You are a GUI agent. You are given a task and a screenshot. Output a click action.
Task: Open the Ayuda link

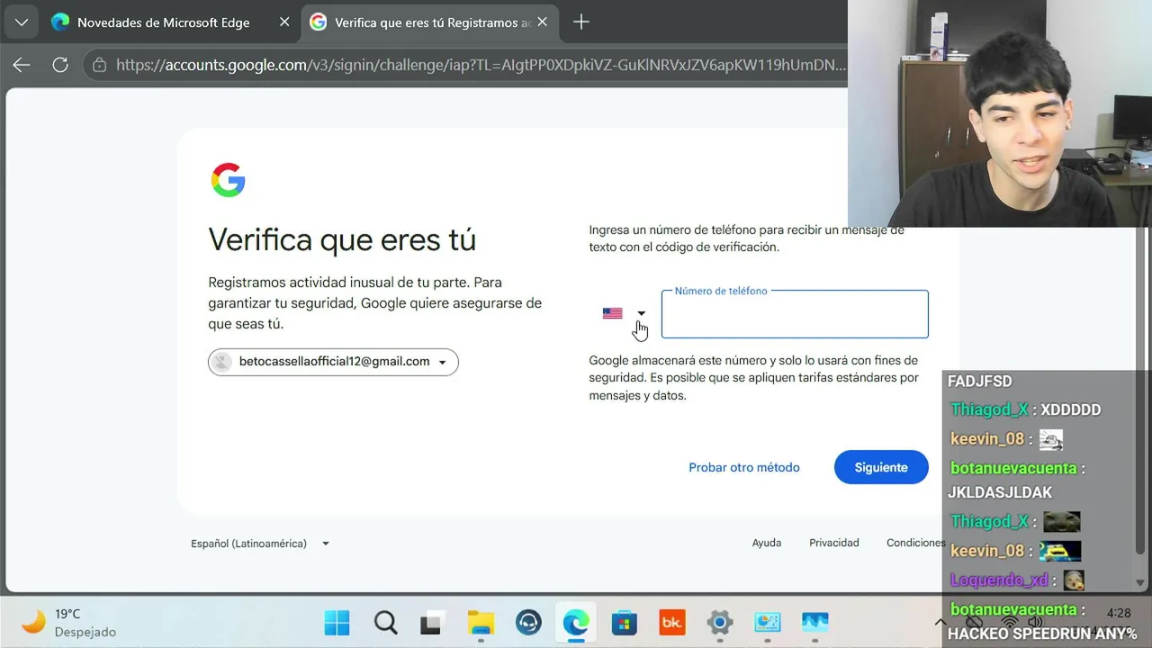tap(767, 543)
